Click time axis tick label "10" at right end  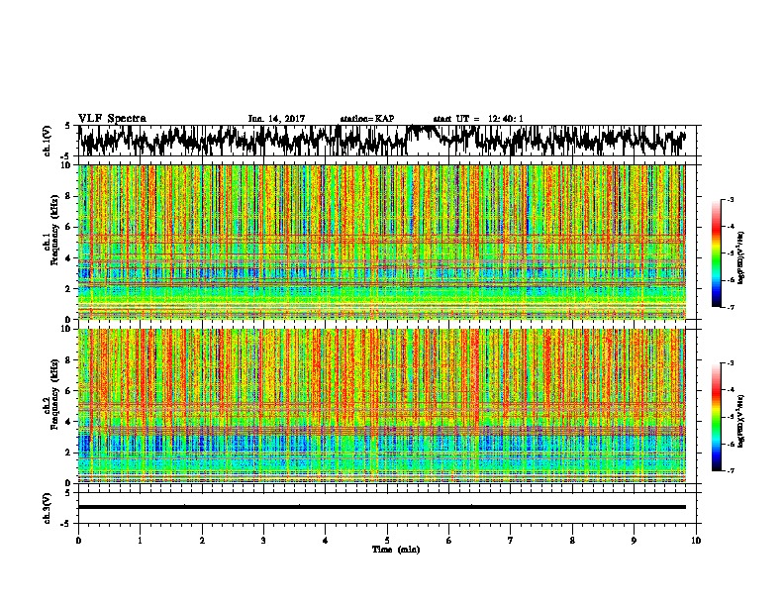[x=696, y=541]
